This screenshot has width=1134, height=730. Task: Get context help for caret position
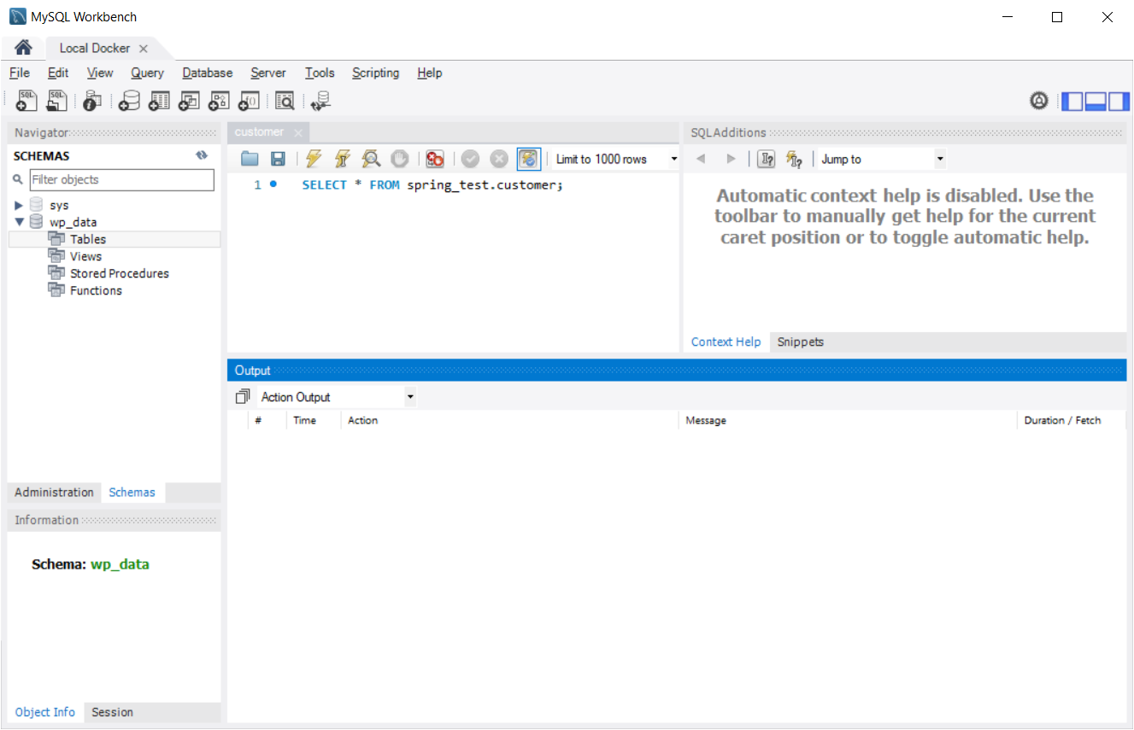click(x=767, y=159)
